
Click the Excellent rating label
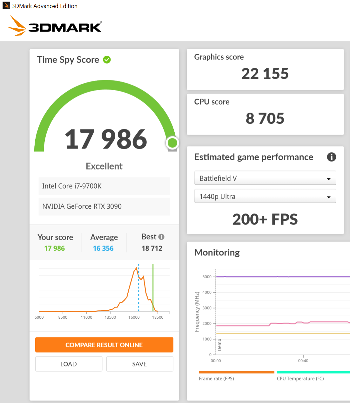pyautogui.click(x=104, y=166)
